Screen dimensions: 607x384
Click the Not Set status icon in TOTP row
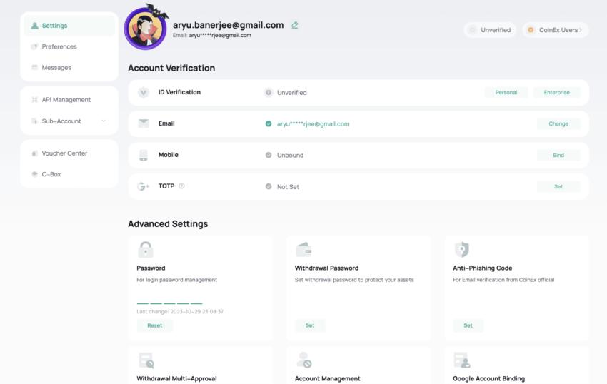(x=269, y=186)
